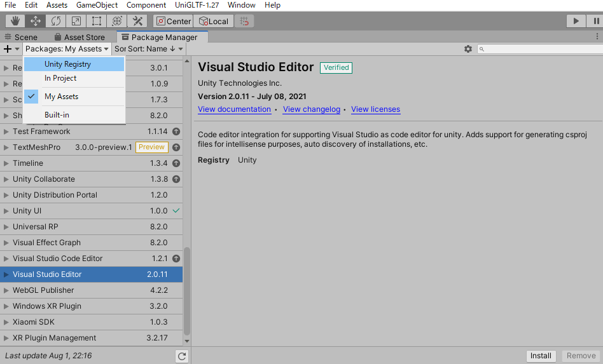Screen dimensions: 603x364
Task: Expand the Timeline package row
Action: [6, 163]
